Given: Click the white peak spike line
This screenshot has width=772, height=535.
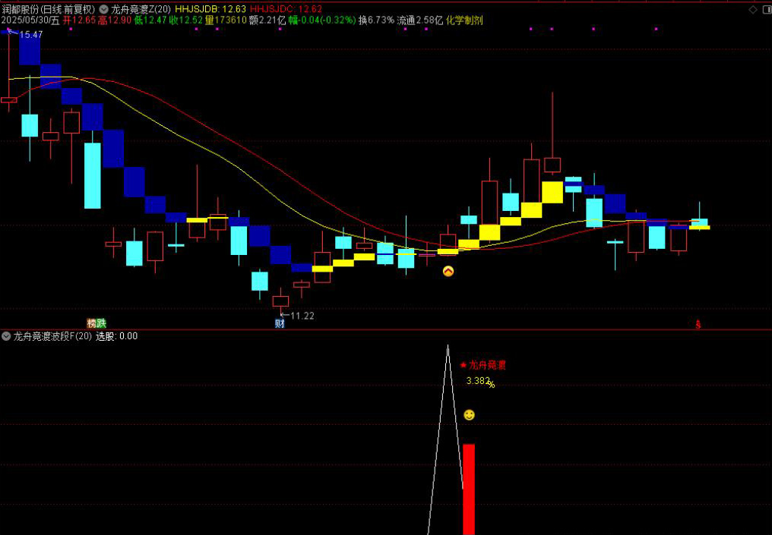Looking at the screenshot, I should [448, 357].
